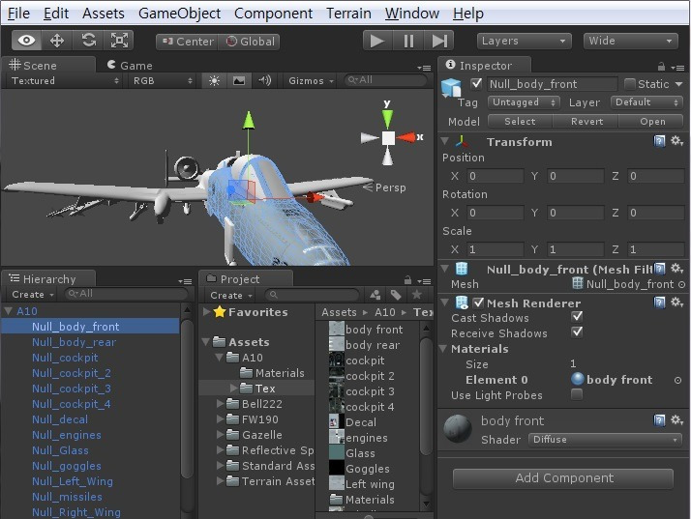Click search by type icon in Project
This screenshot has height=519, width=691.
pyautogui.click(x=376, y=295)
